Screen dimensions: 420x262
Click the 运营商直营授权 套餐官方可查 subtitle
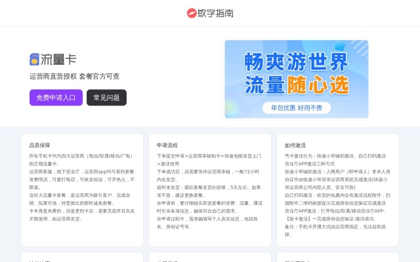click(74, 77)
